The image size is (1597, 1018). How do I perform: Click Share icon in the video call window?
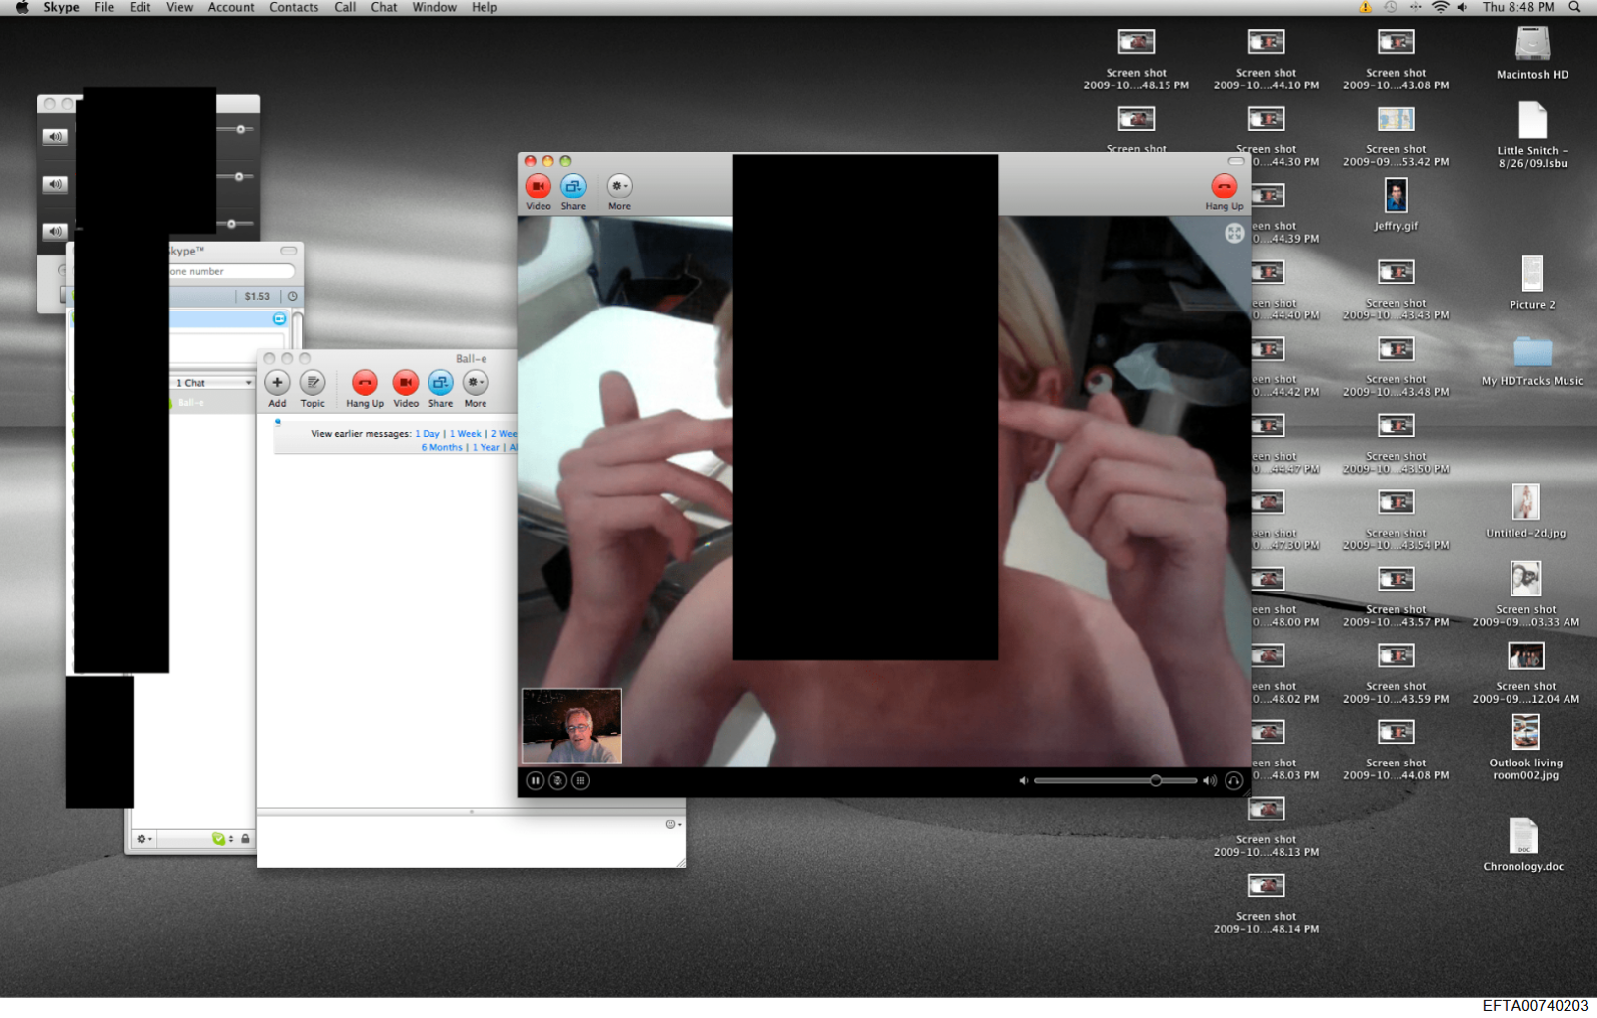[573, 187]
